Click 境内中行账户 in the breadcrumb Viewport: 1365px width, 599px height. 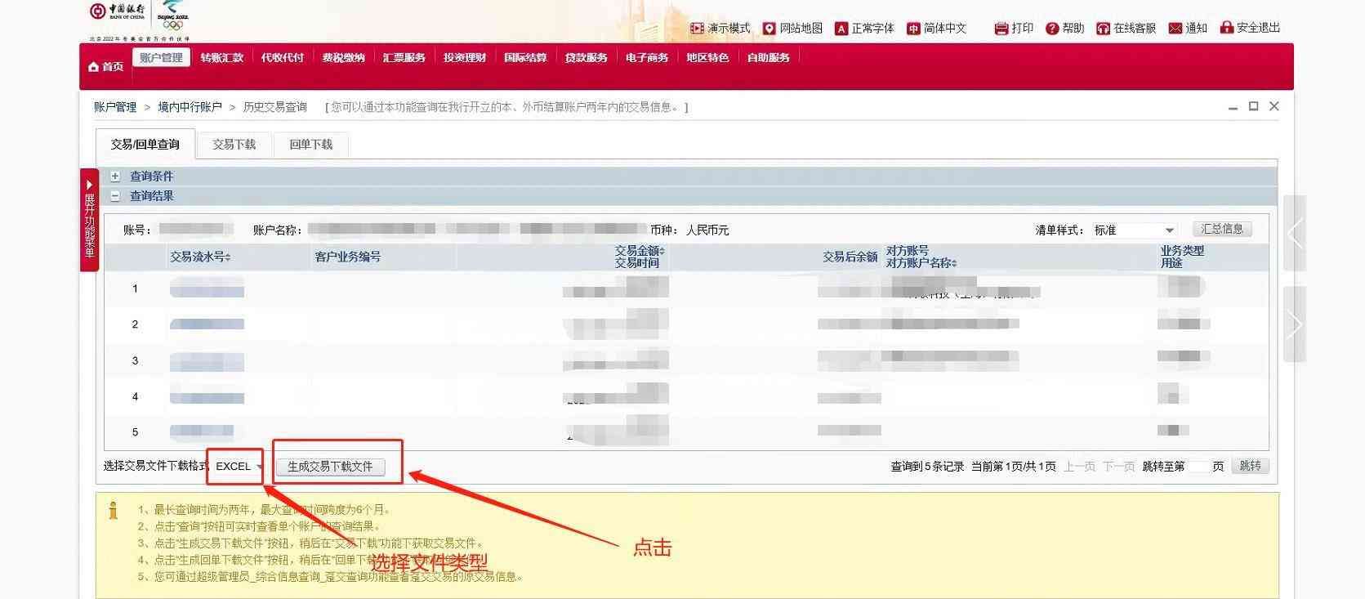click(190, 107)
